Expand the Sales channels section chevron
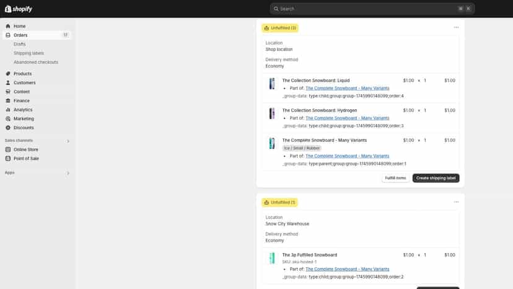513x289 pixels. click(x=68, y=141)
